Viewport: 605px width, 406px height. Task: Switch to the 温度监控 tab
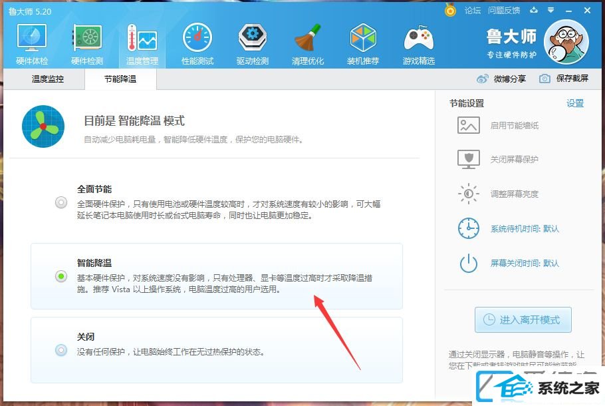coord(47,79)
